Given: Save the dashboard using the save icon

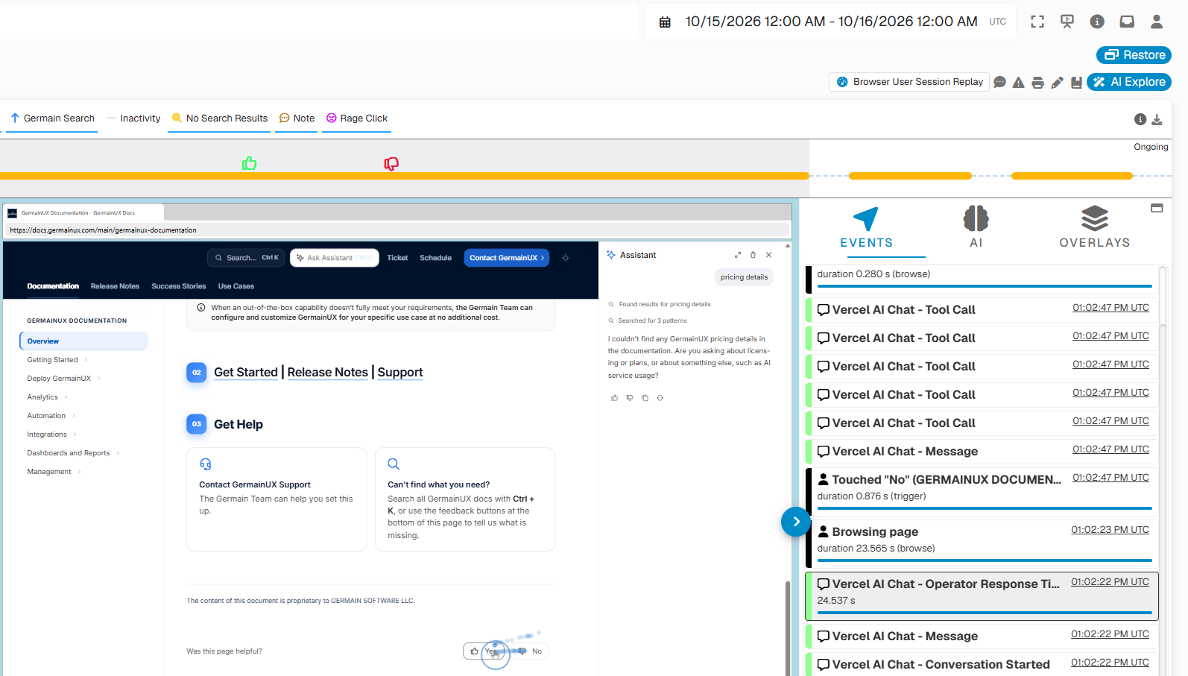Looking at the screenshot, I should coord(1076,82).
